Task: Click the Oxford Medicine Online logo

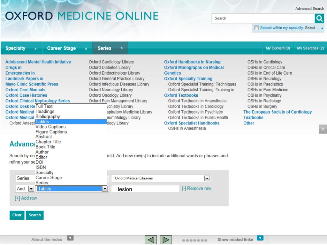Action: [82, 16]
